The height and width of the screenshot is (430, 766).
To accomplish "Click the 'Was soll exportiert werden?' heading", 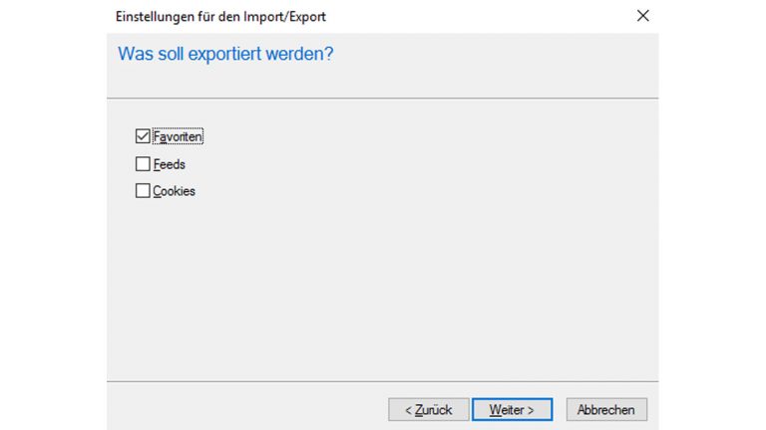I will click(225, 54).
